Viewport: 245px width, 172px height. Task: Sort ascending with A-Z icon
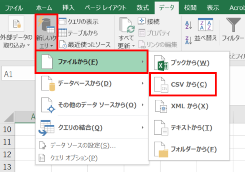(189, 25)
